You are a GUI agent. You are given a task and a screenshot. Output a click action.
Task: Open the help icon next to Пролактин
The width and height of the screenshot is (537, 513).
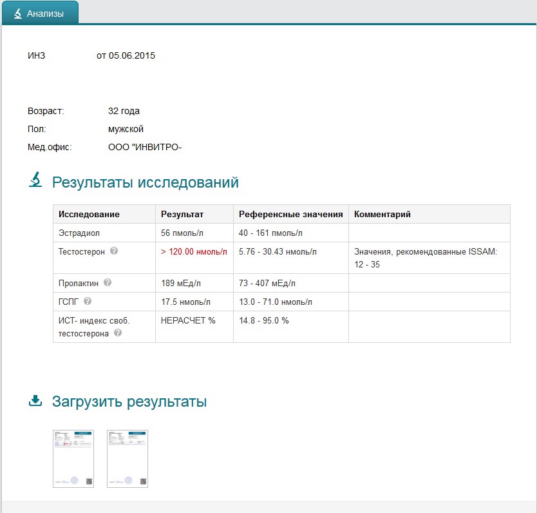[x=108, y=282]
